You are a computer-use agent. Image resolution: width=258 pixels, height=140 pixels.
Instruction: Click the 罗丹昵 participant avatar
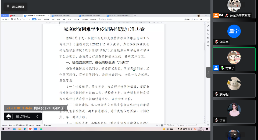234,84
